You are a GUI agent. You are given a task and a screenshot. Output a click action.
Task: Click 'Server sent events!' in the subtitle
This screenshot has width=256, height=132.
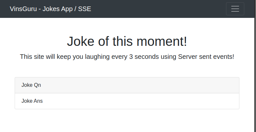[206, 57]
